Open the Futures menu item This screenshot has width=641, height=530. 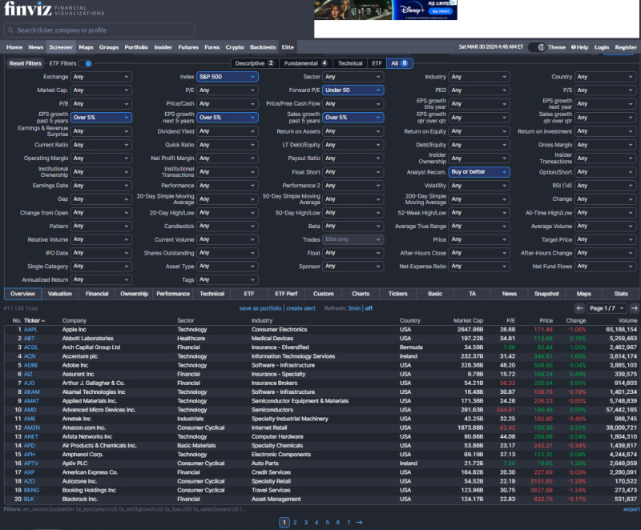point(188,47)
